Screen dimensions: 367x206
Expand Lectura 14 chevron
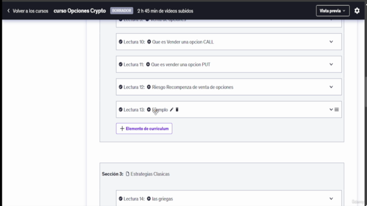[331, 199]
